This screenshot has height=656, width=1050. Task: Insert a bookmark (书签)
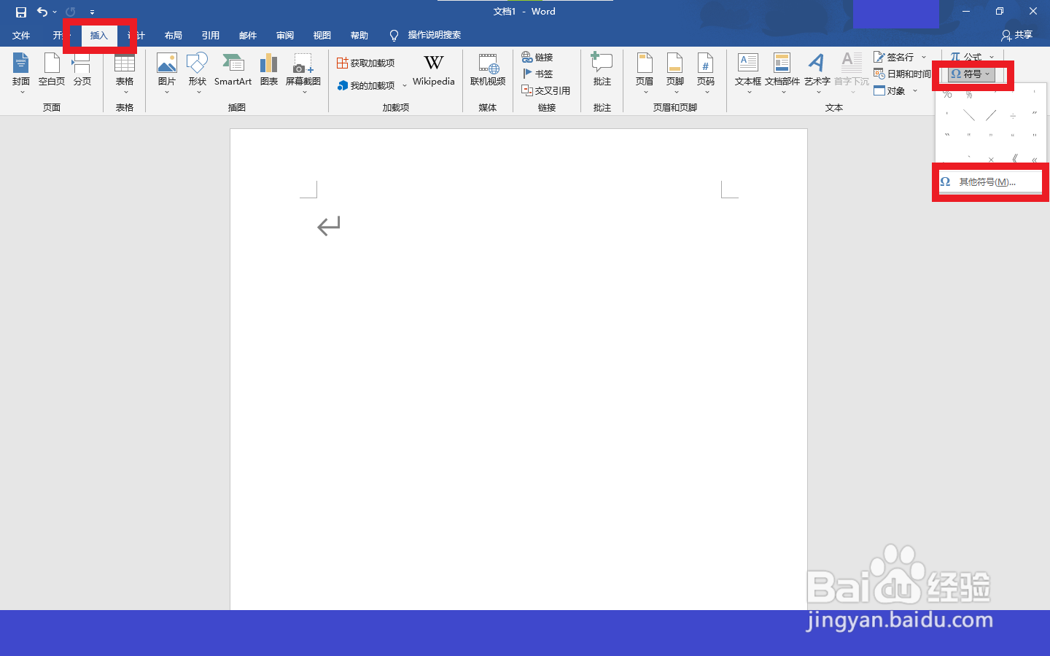click(537, 74)
